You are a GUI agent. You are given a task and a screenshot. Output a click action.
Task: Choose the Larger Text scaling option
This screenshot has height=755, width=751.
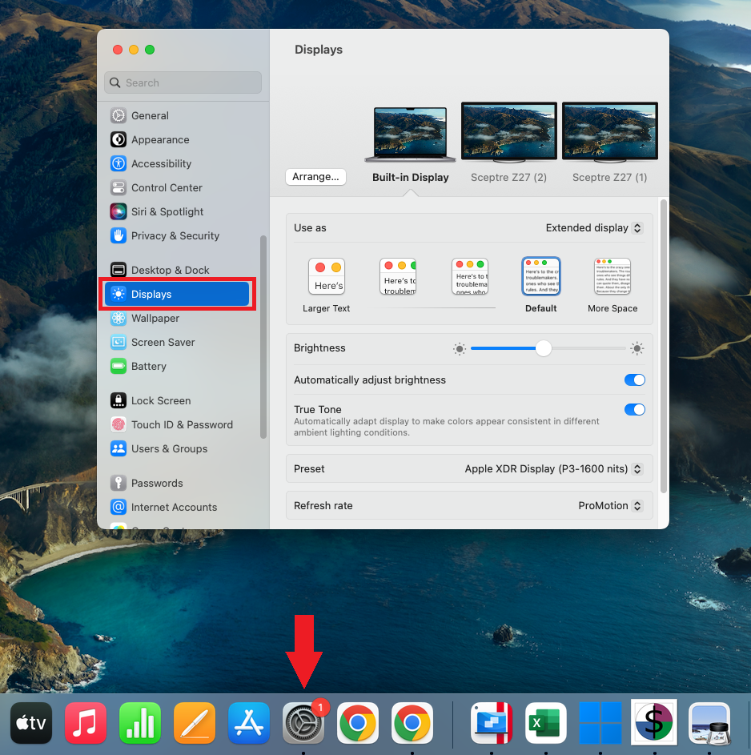327,276
